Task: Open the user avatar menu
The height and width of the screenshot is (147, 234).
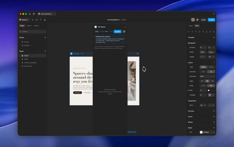Action: (193, 20)
